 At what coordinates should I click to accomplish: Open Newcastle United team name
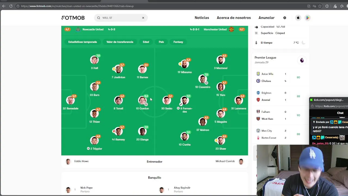[93, 29]
